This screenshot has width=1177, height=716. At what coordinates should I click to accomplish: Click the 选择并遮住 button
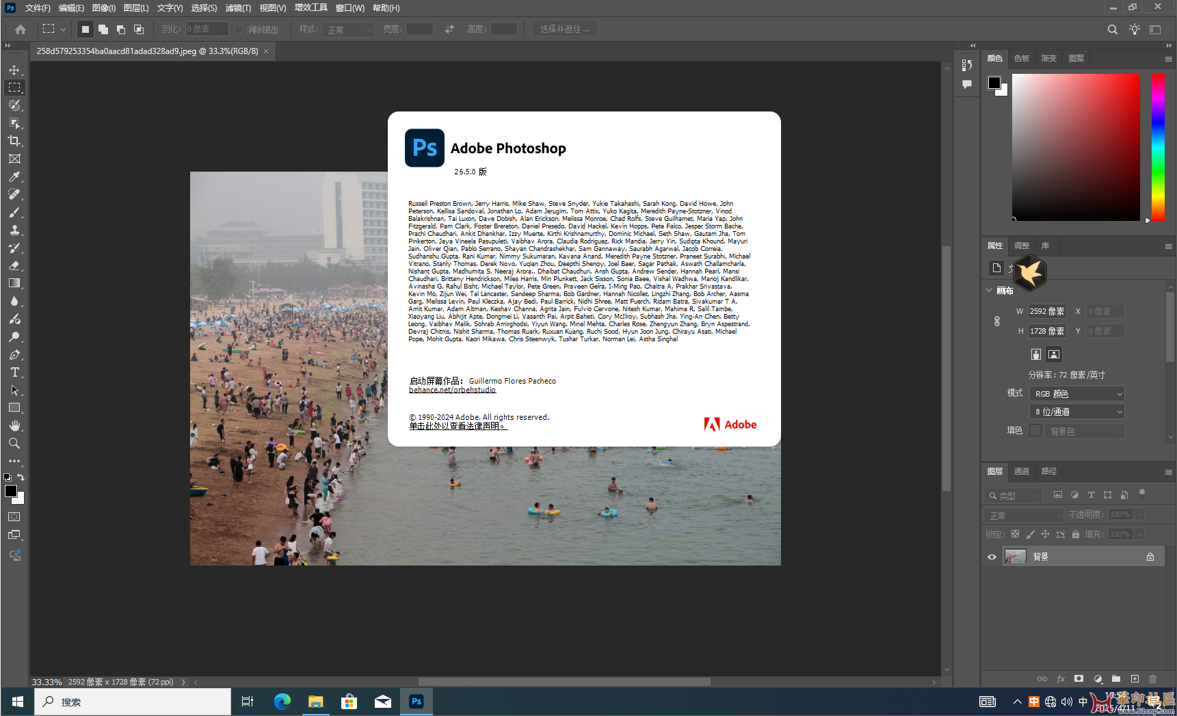tap(564, 29)
